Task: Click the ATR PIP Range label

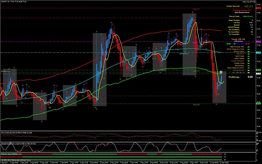Action: pyautogui.click(x=233, y=27)
